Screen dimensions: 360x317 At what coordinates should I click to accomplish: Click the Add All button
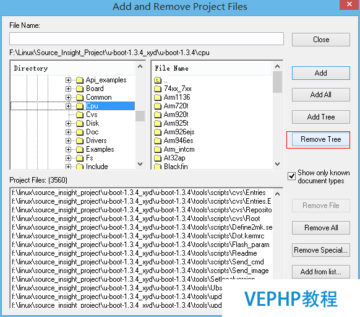tap(321, 95)
